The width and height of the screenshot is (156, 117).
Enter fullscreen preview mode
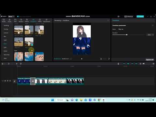click(x=109, y=59)
